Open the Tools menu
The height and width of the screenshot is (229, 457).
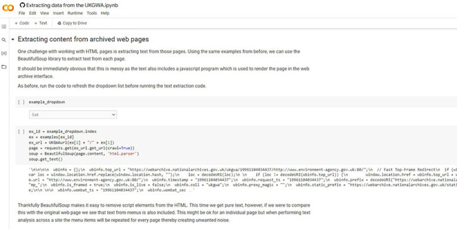pos(92,13)
